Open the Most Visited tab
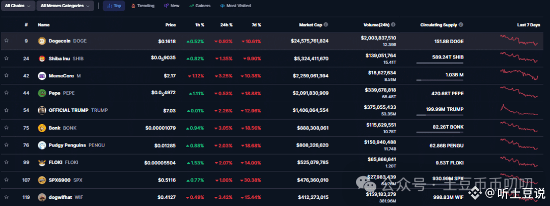This screenshot has height=206, width=550. (235, 6)
